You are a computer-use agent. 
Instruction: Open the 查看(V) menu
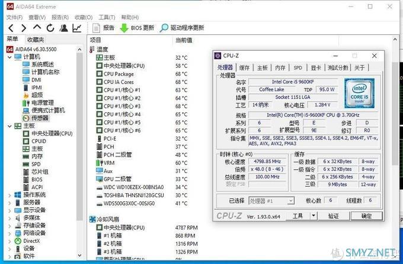[x=37, y=17]
